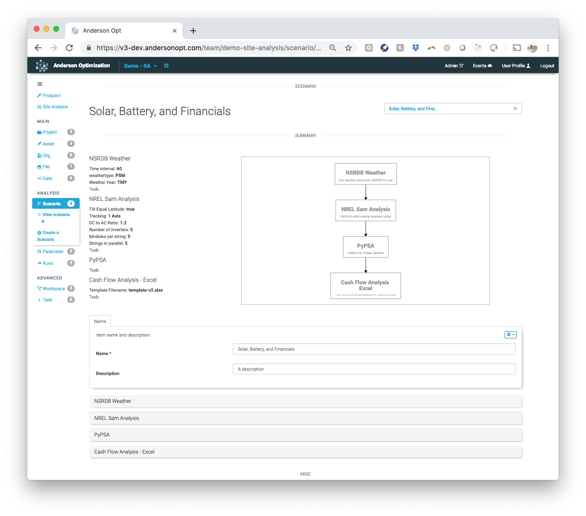586x516 pixels.
Task: Go to Prospect in the sidebar
Action: pos(49,96)
